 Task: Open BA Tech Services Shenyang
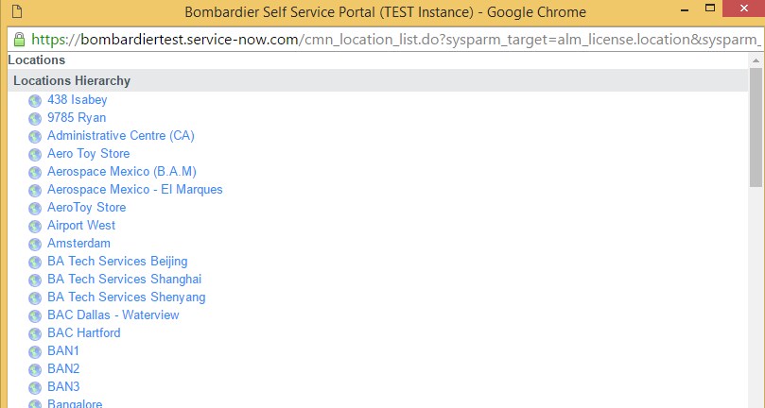tap(127, 297)
